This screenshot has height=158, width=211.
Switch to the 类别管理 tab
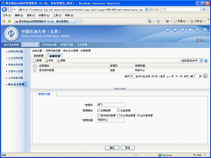pyautogui.click(x=38, y=56)
